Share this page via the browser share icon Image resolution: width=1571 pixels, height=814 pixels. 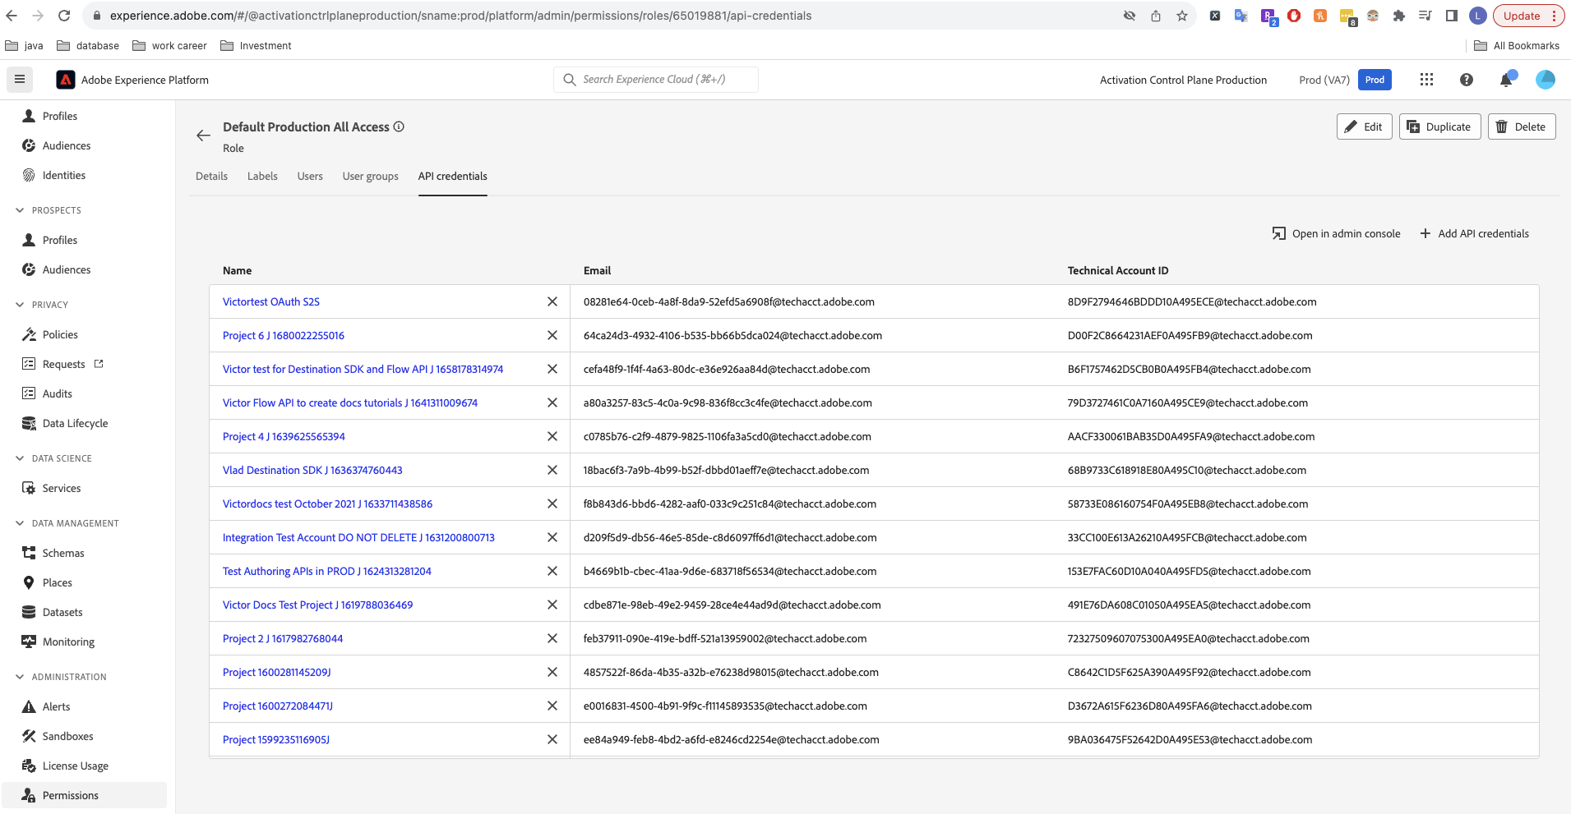pyautogui.click(x=1155, y=16)
